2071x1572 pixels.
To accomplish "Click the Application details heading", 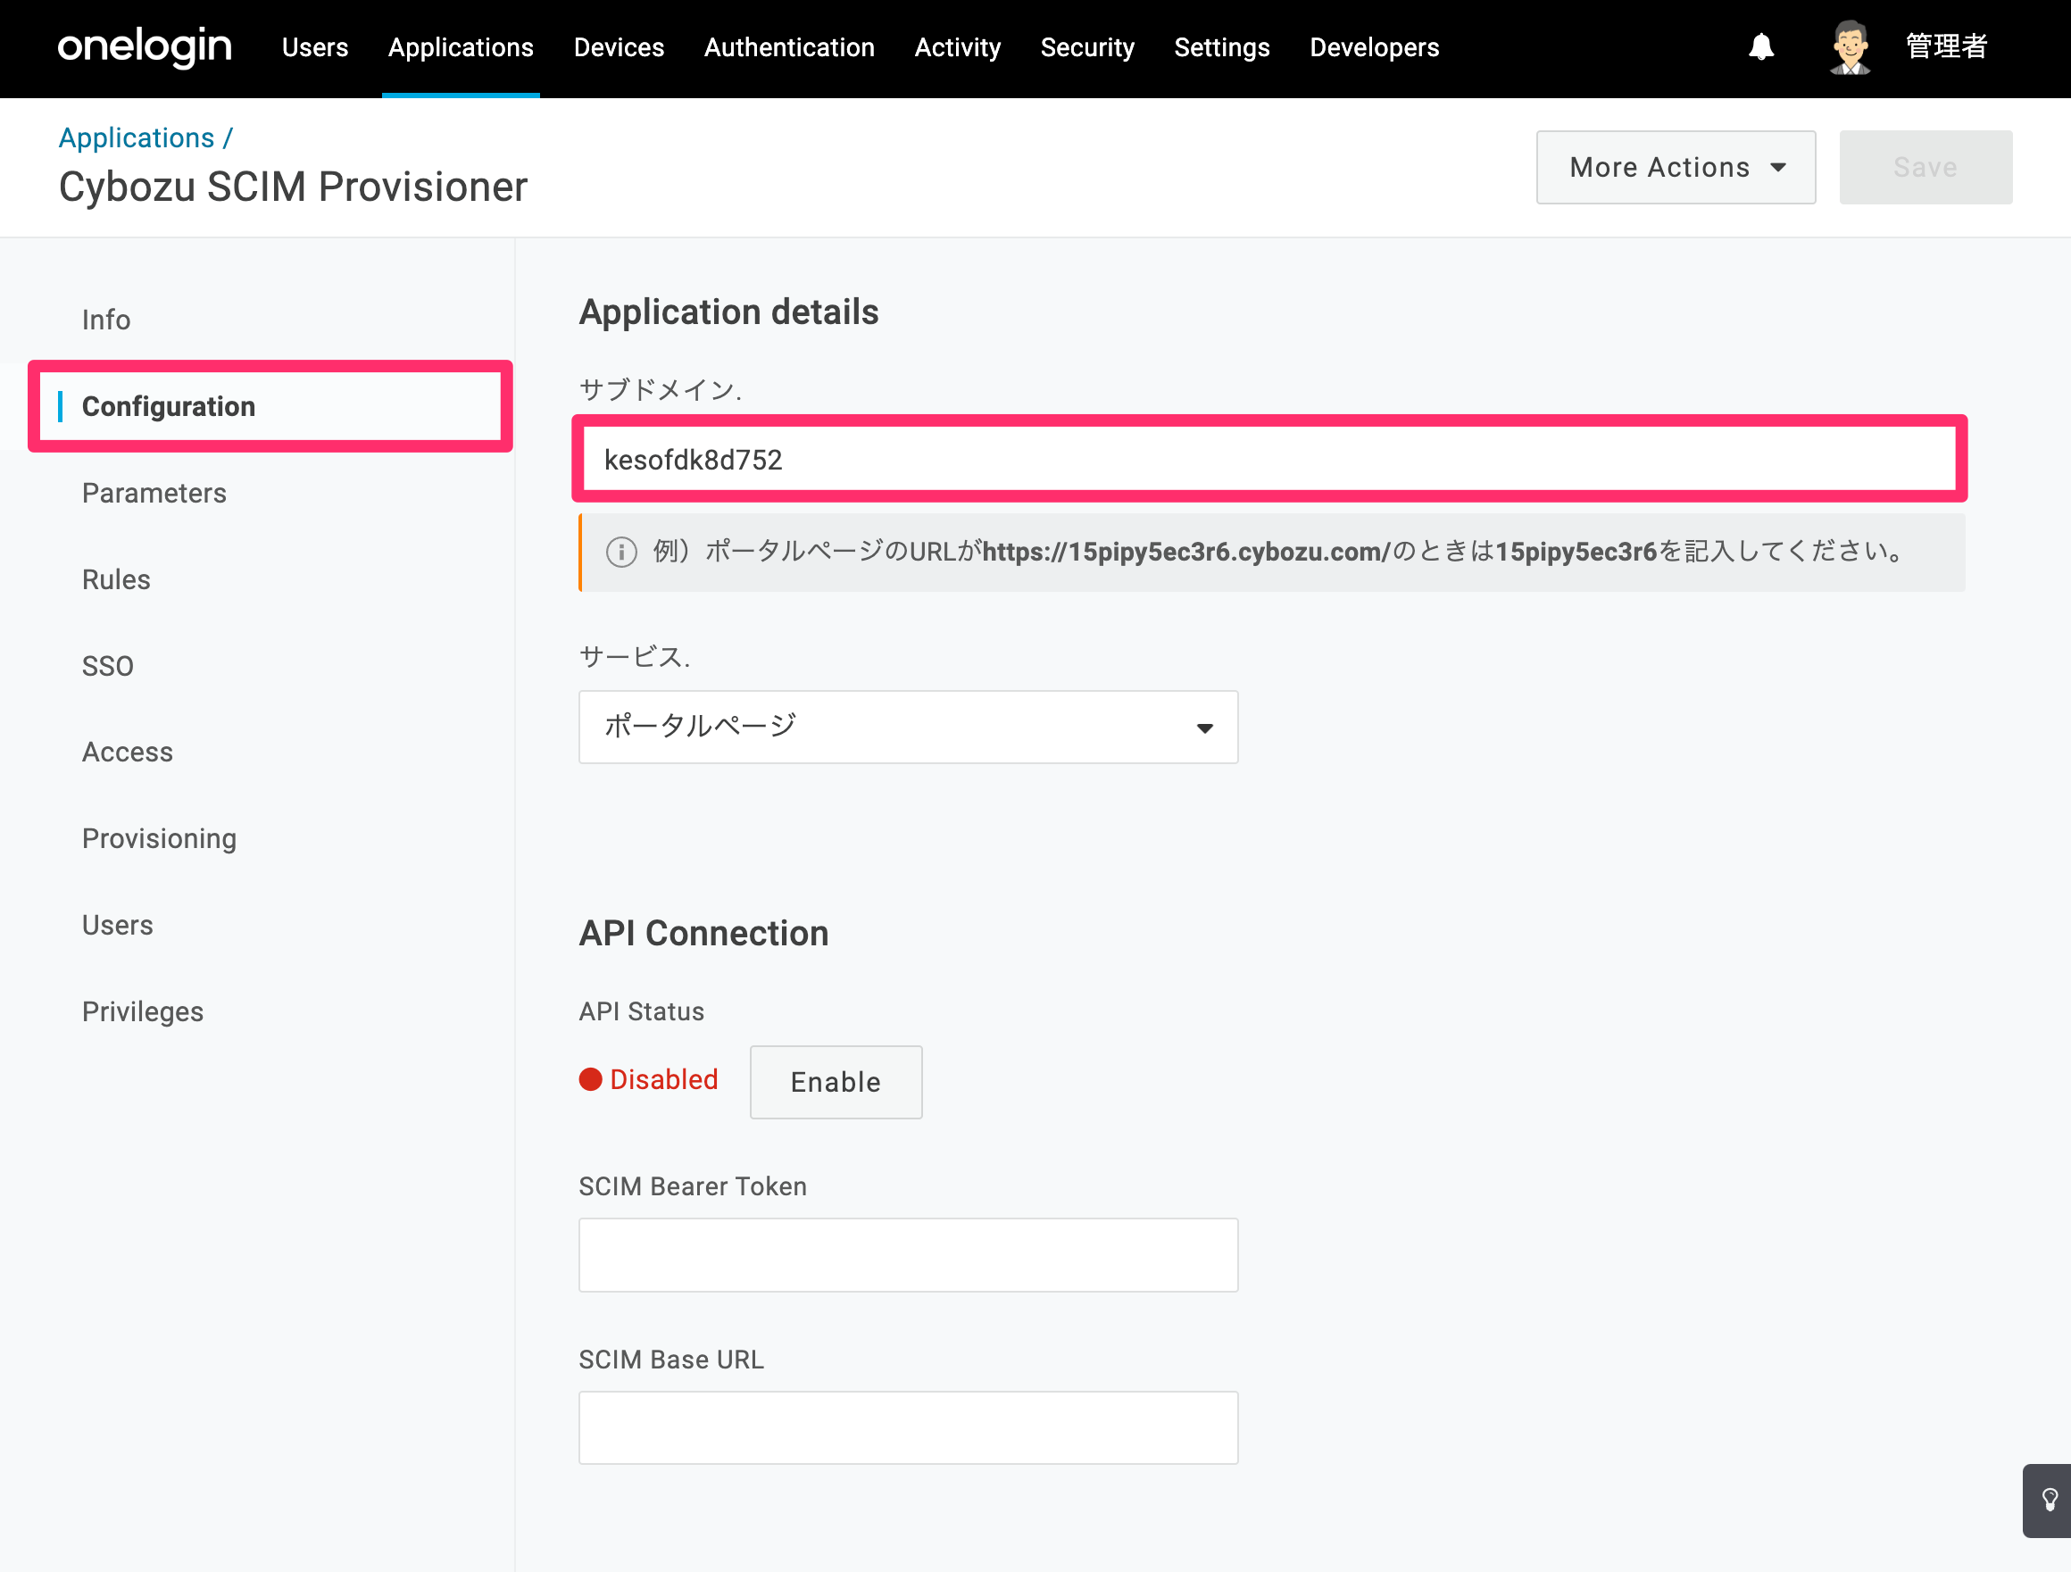I will pyautogui.click(x=728, y=312).
